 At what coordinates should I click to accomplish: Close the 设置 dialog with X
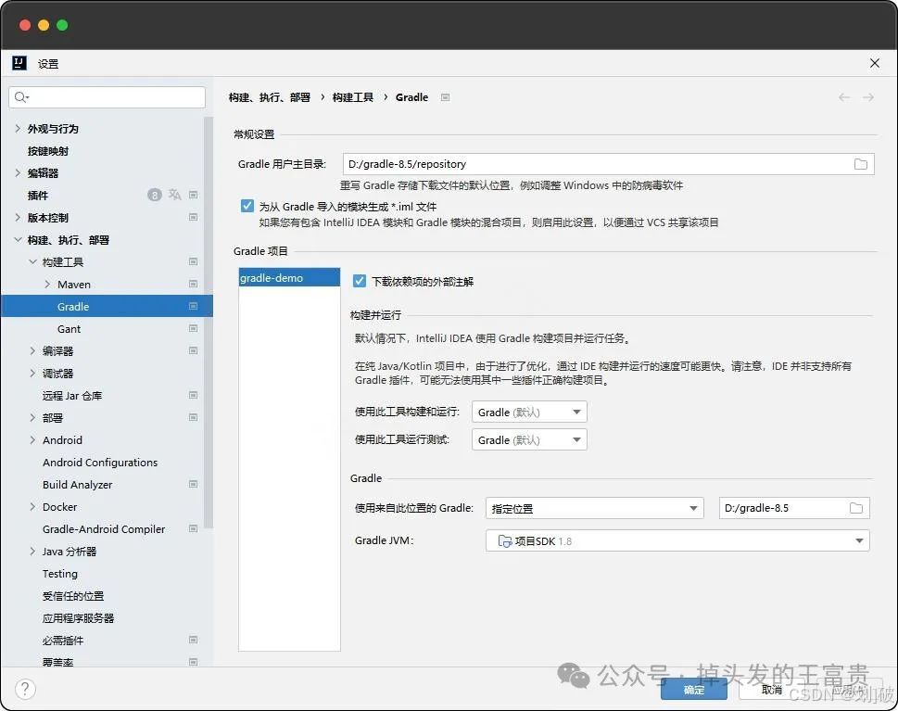tap(875, 63)
